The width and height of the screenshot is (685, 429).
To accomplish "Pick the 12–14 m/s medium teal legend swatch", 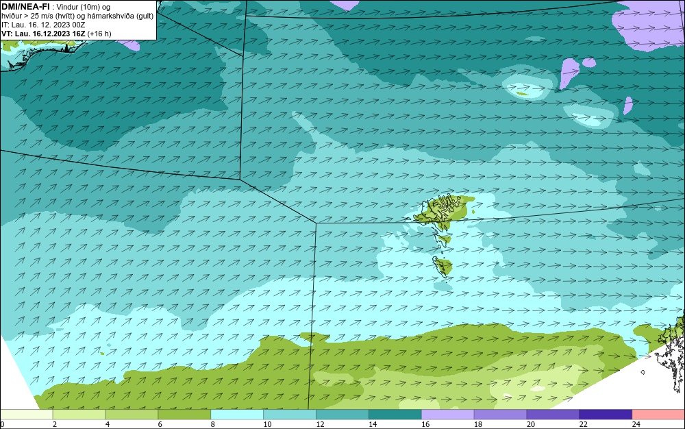I will (x=342, y=415).
